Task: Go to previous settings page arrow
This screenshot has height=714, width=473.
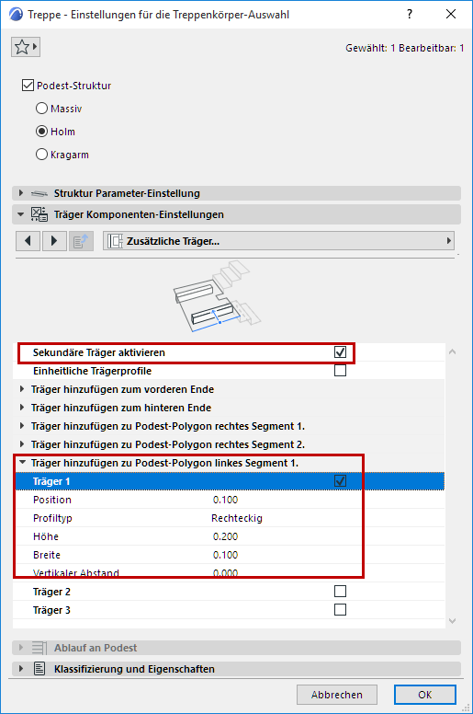Action: tap(28, 241)
